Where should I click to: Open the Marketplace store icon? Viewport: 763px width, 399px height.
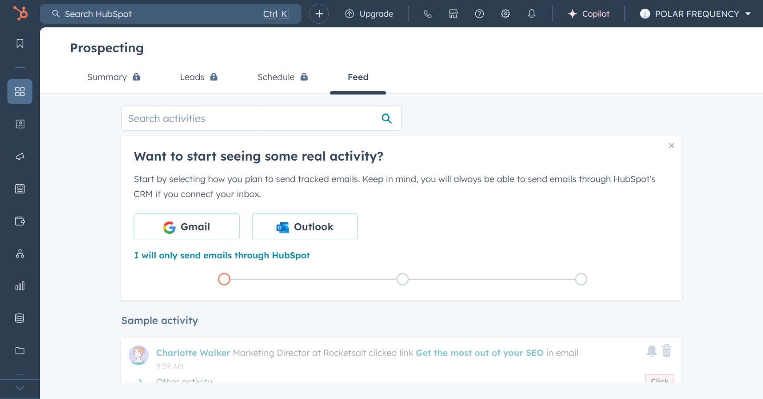[x=454, y=14]
